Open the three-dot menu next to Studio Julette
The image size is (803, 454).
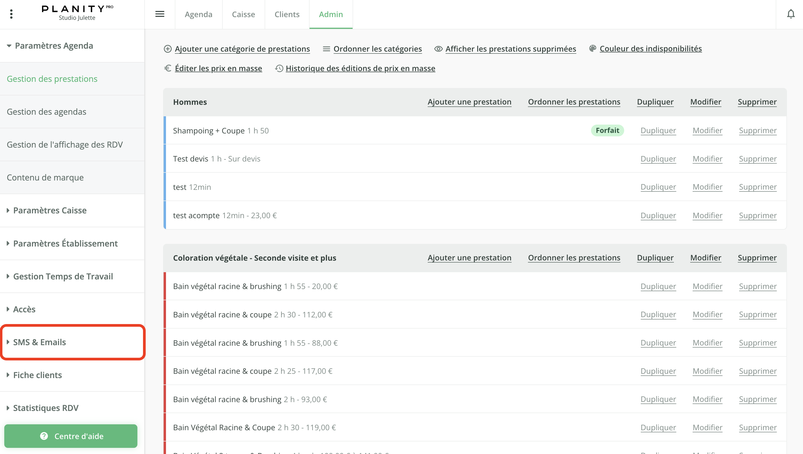[x=11, y=14]
